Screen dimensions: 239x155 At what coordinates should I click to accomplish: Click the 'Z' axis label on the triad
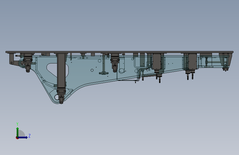(29, 136)
